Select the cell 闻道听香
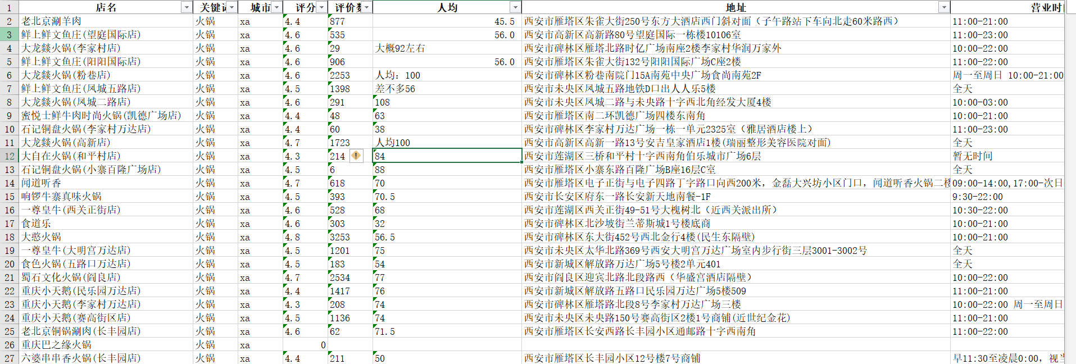Image resolution: width=1076 pixels, height=364 pixels. point(106,183)
